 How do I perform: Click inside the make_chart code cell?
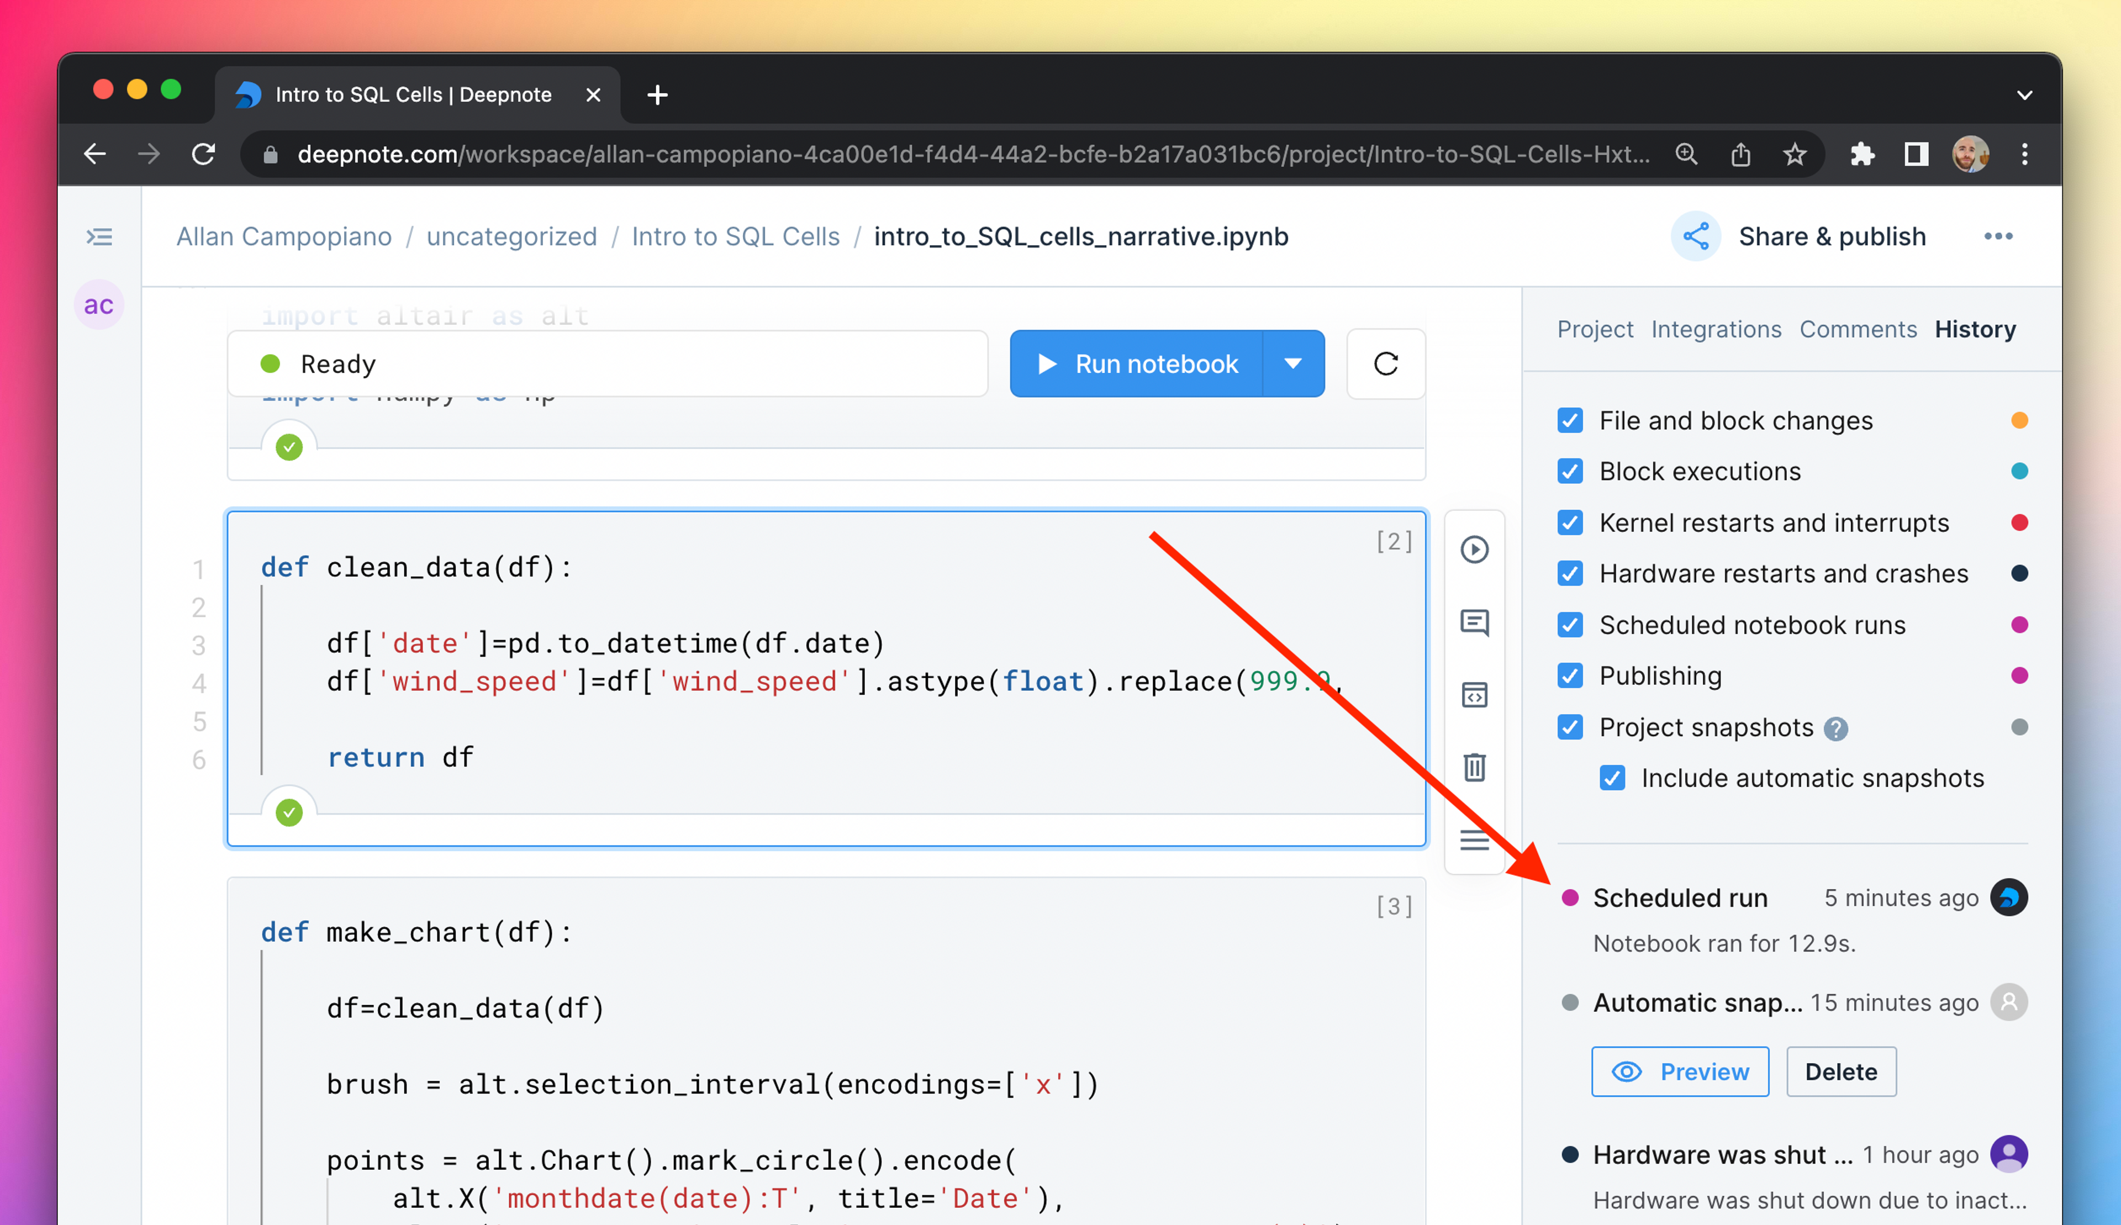826,1052
